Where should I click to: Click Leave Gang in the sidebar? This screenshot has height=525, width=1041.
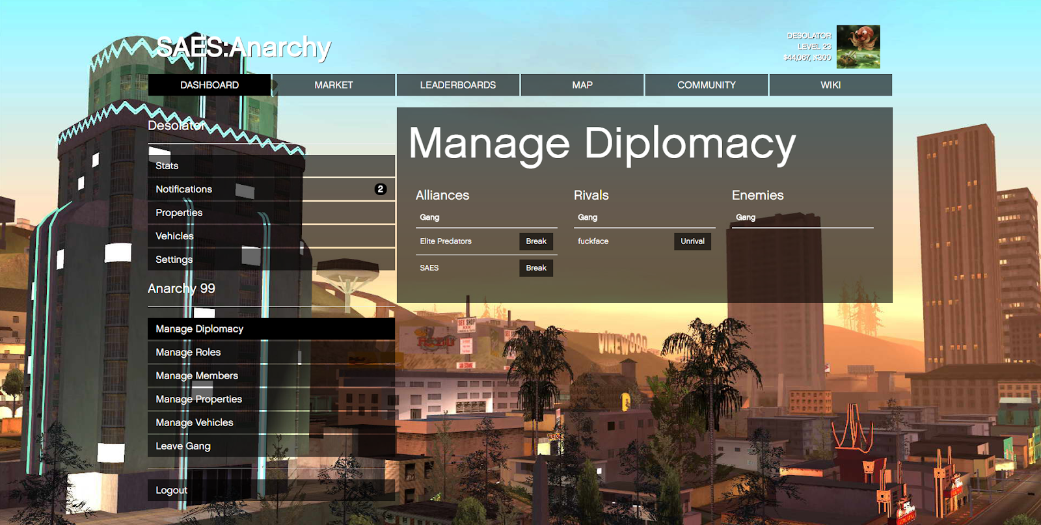point(271,446)
